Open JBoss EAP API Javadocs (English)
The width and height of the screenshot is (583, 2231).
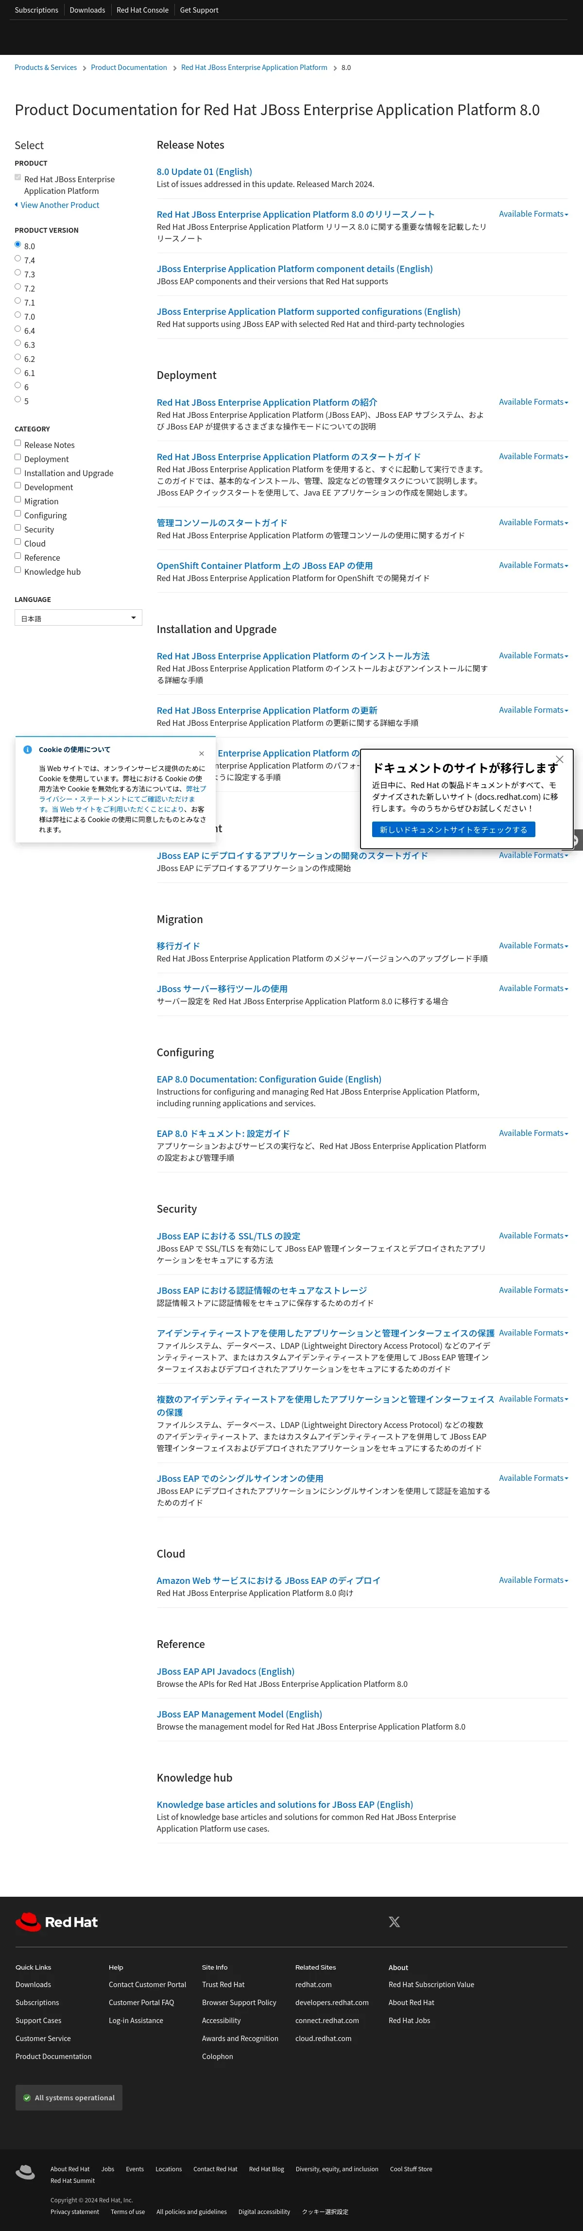tap(225, 1671)
